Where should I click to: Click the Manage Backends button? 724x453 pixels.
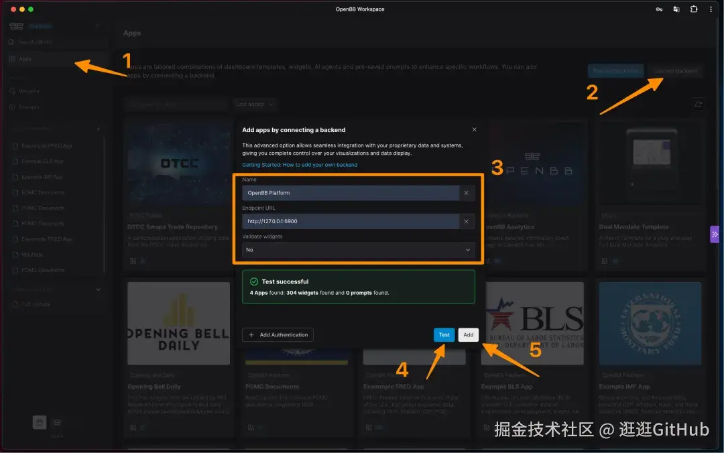(x=615, y=71)
